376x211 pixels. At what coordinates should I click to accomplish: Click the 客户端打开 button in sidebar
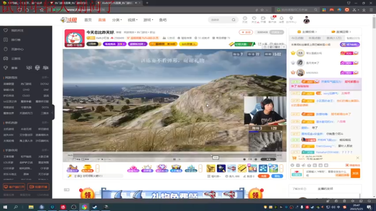(14, 187)
